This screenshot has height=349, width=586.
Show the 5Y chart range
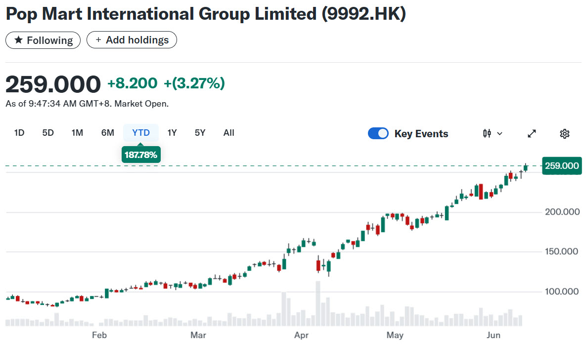[x=200, y=133]
